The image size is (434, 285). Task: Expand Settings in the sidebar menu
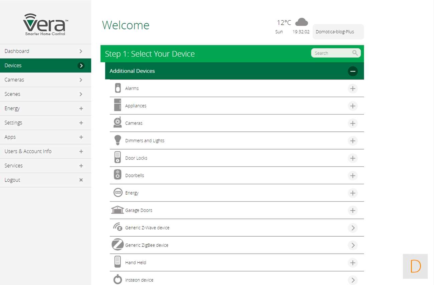click(45, 123)
